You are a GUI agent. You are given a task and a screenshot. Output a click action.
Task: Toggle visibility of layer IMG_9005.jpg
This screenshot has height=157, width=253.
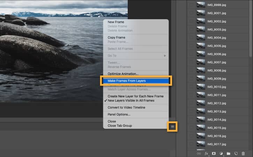[x=191, y=46]
